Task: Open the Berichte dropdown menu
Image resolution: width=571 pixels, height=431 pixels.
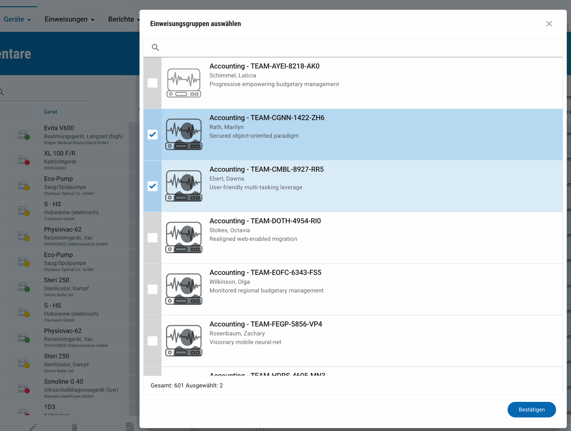Action: (124, 19)
